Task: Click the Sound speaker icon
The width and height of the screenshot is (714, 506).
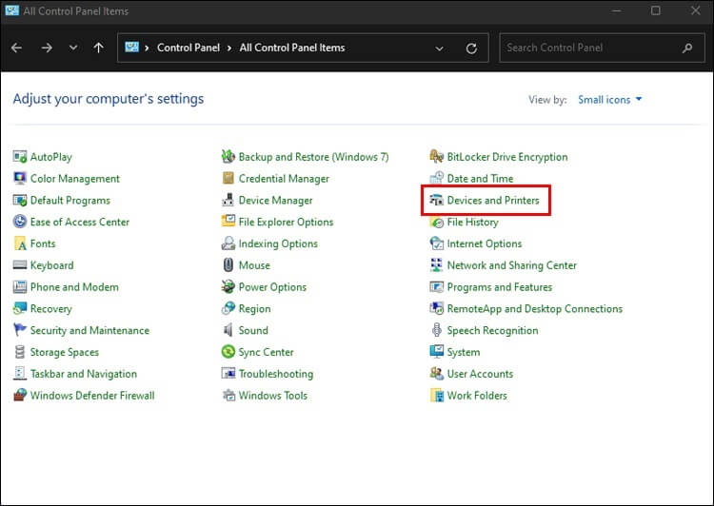Action: point(228,330)
